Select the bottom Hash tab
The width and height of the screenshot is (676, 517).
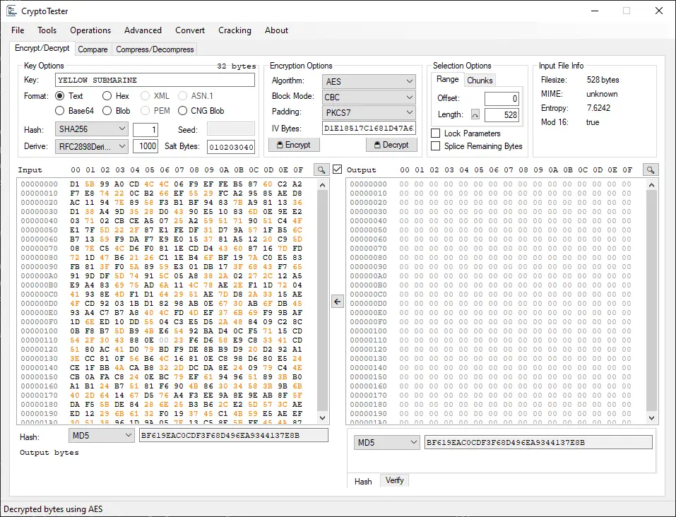(x=363, y=481)
